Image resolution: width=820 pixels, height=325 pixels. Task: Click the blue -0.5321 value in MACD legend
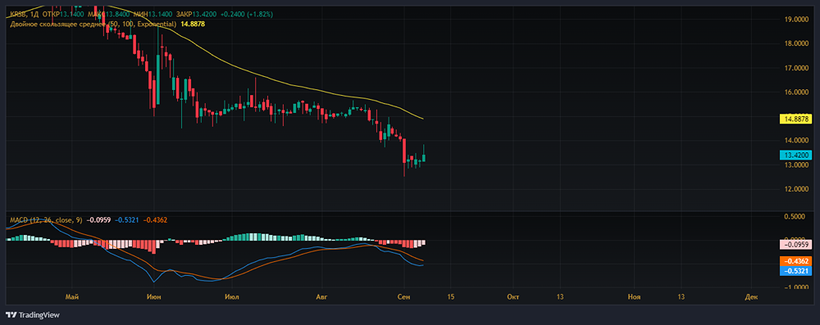[x=126, y=220]
